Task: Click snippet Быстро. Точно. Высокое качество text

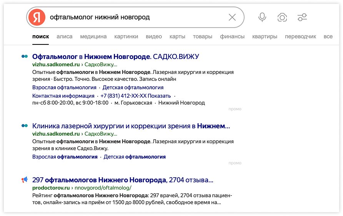Action: click(96, 79)
